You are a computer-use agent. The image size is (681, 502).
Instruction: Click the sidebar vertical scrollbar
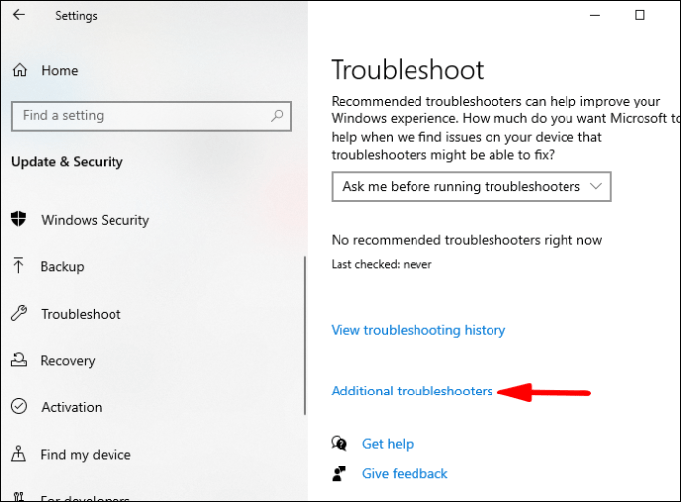click(x=305, y=335)
